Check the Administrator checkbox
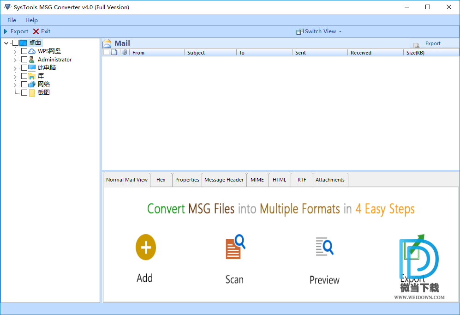 [24, 59]
